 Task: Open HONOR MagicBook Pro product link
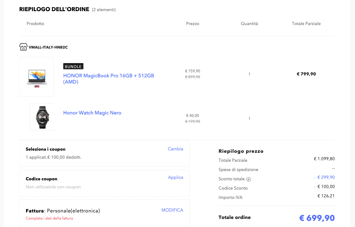pos(109,79)
